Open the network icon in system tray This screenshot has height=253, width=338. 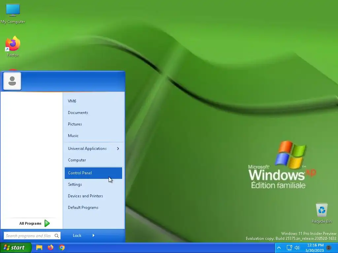pos(289,248)
